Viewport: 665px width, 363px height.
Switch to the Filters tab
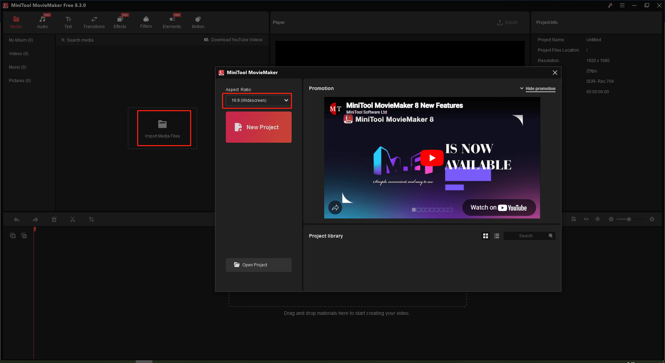pos(146,22)
